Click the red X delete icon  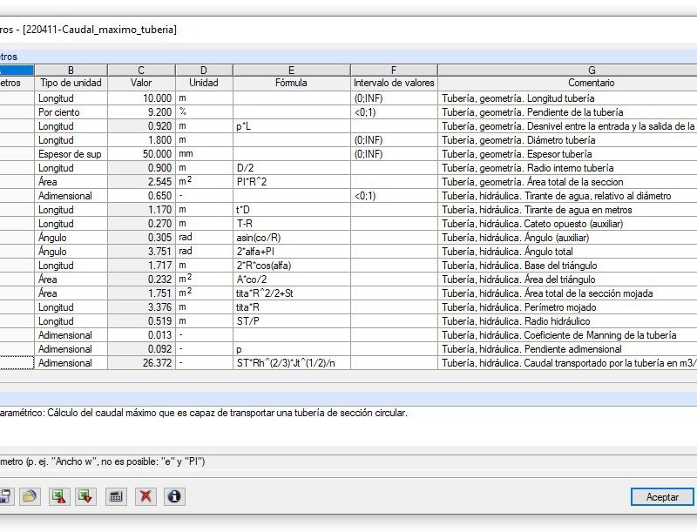[145, 496]
